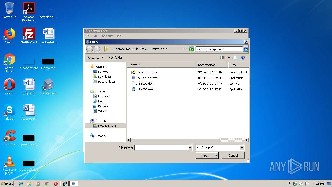Click the Cancel button
The image size is (332, 187).
(233, 156)
